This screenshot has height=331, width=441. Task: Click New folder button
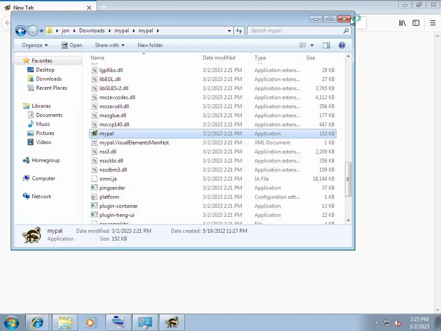point(150,45)
